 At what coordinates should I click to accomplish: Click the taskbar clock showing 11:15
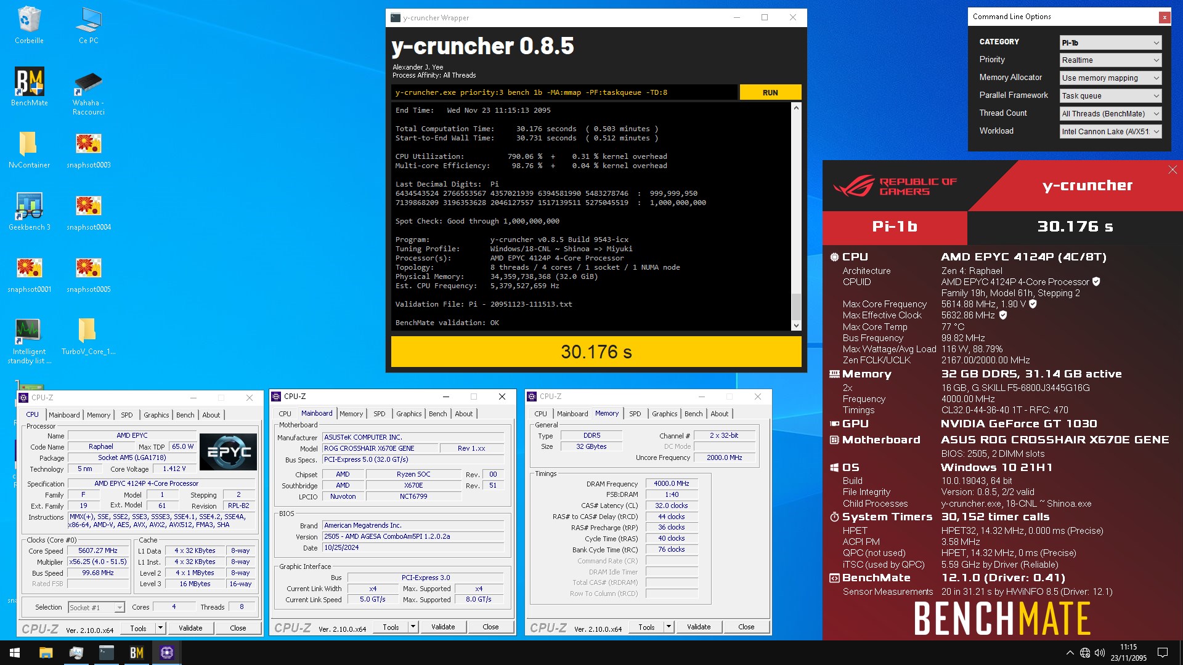point(1129,653)
